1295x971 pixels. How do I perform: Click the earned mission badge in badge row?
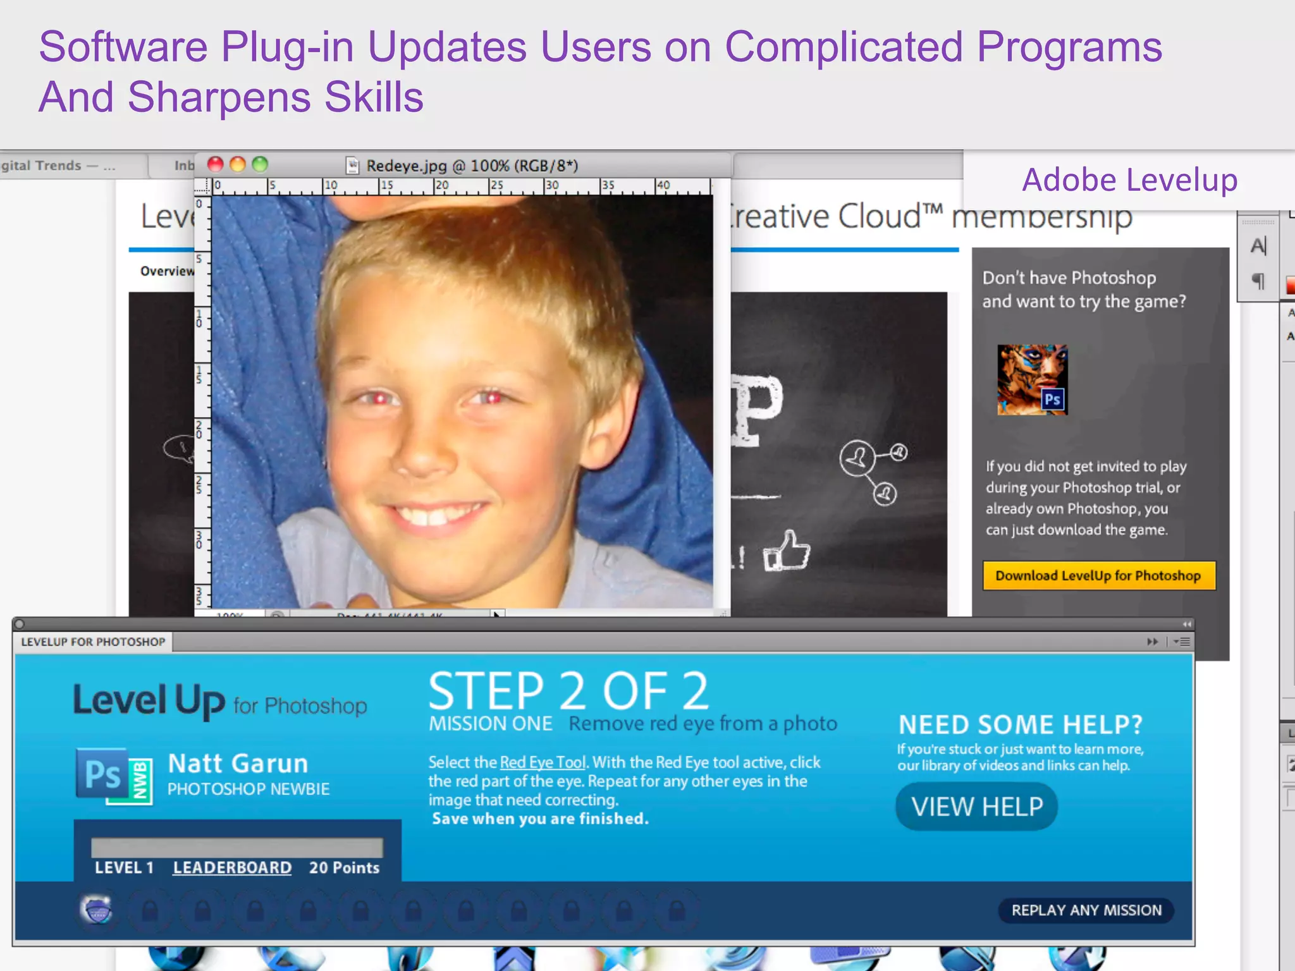pyautogui.click(x=97, y=910)
